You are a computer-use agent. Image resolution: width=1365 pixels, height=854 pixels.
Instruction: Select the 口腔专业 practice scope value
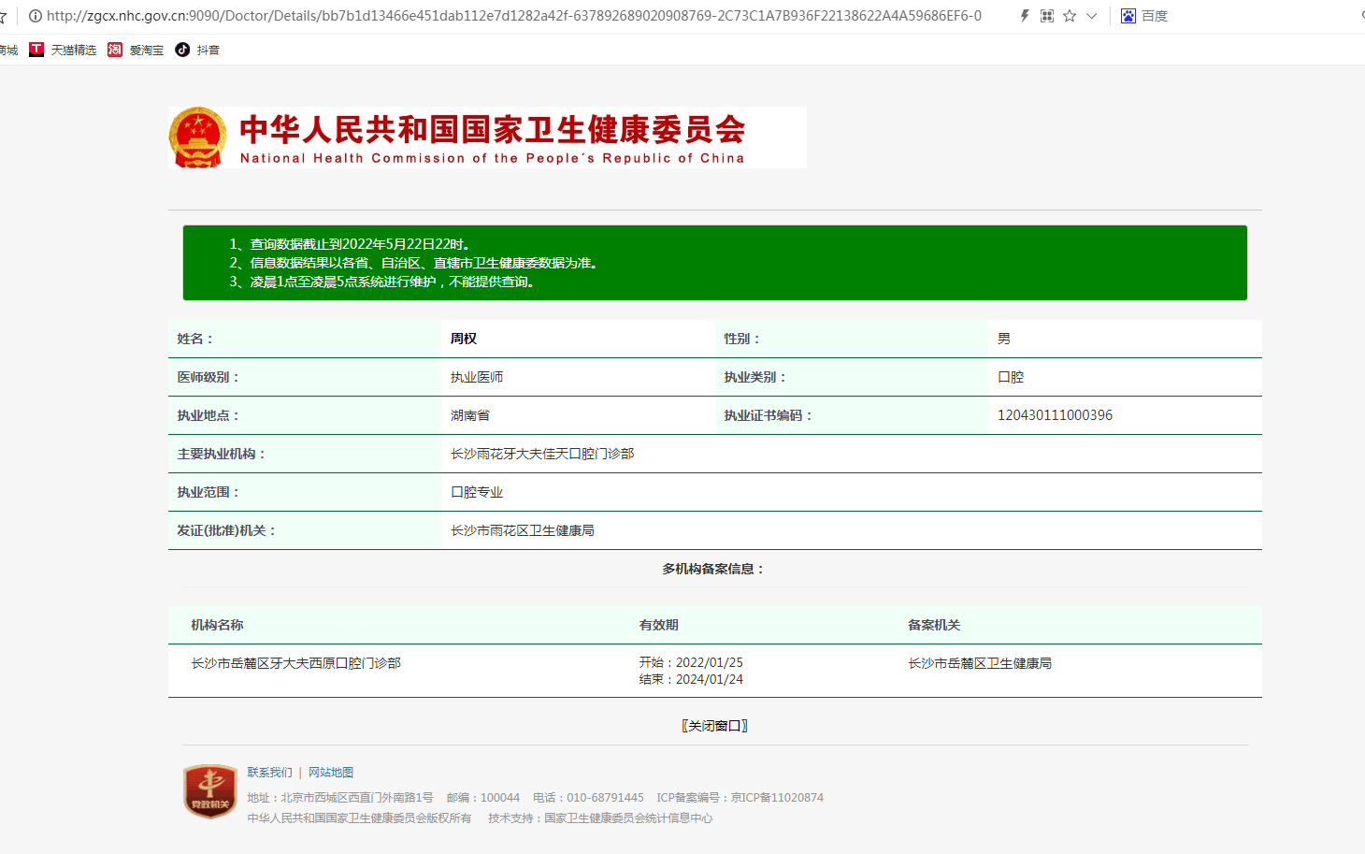coord(477,492)
